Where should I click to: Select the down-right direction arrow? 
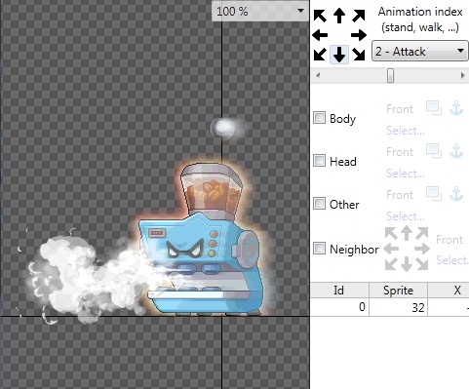point(359,55)
